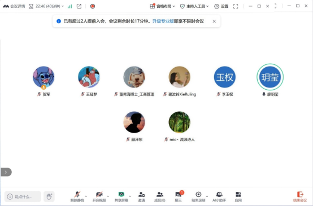Open the chat panel with unread badge

179,196
